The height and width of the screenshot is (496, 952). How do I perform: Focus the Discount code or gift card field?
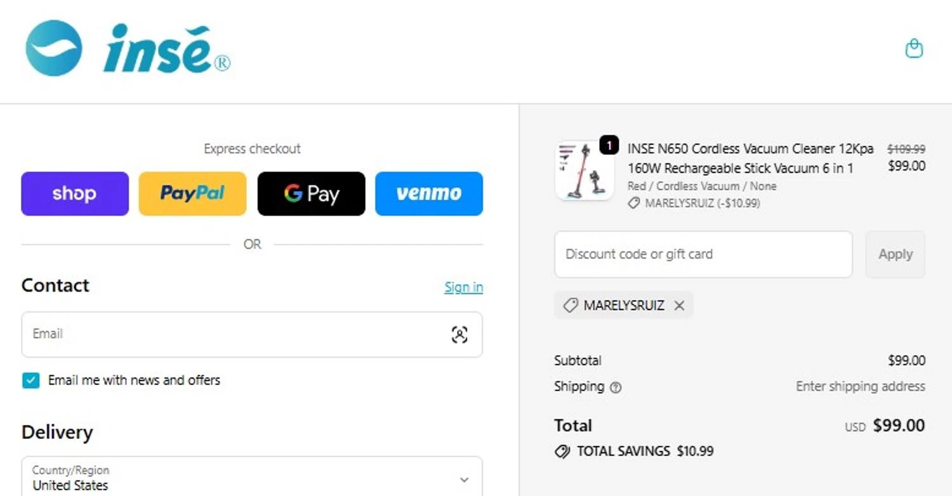(703, 254)
